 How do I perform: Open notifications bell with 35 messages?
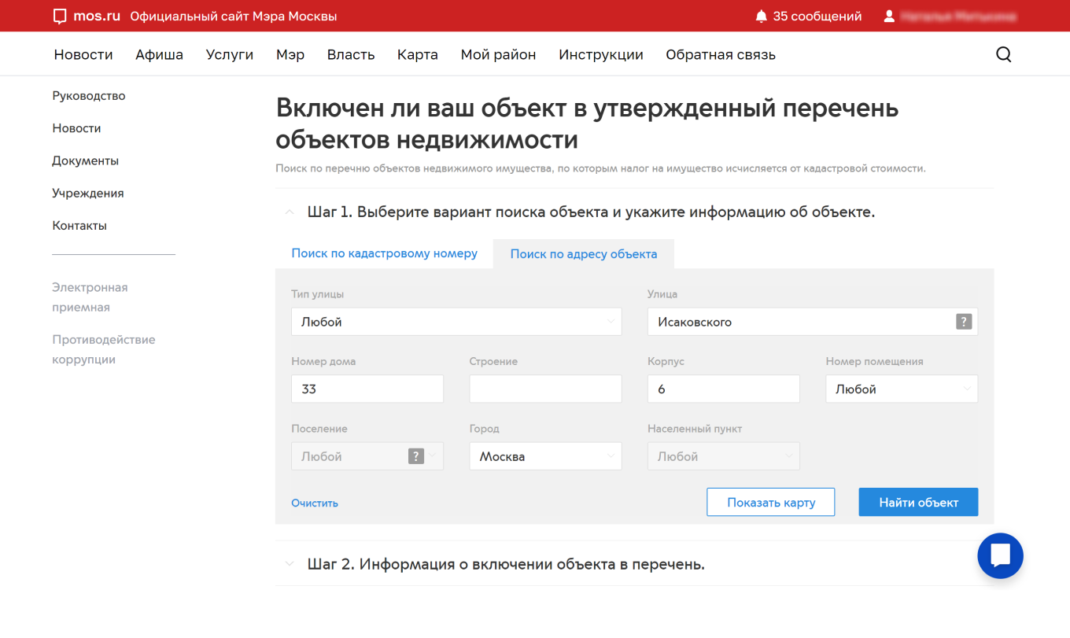(761, 16)
